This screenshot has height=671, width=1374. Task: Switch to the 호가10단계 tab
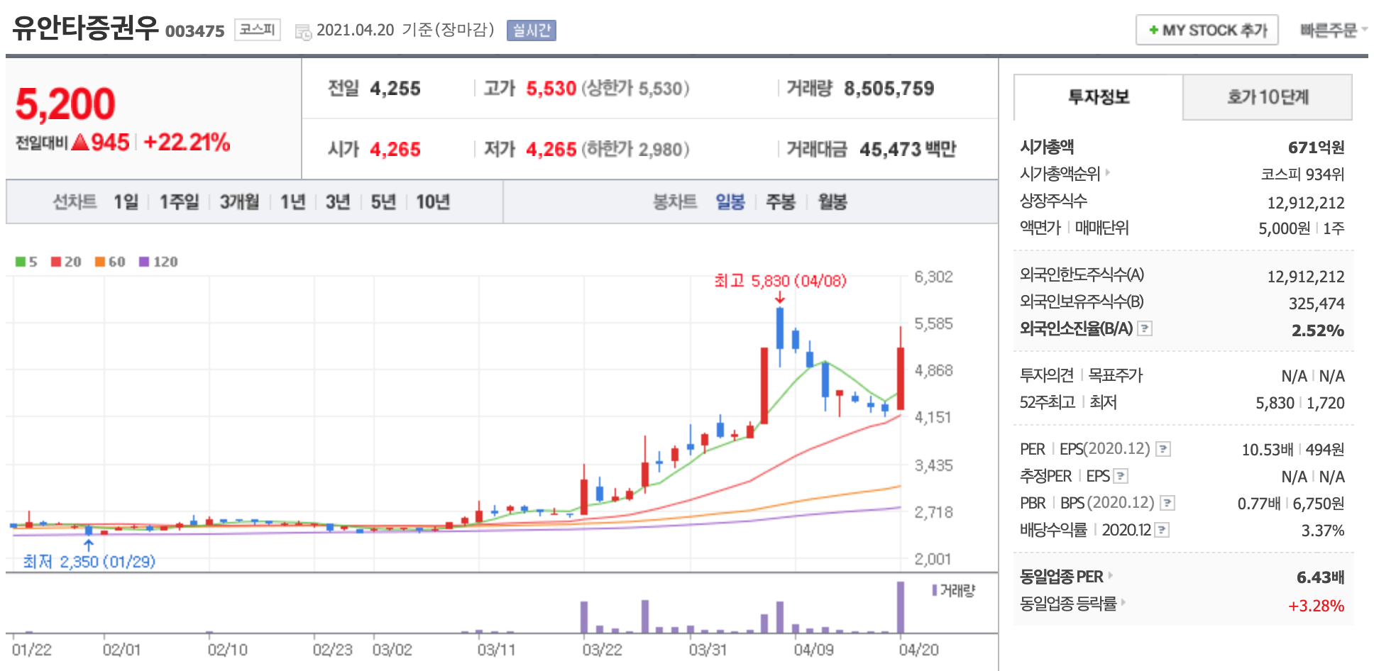(1268, 97)
